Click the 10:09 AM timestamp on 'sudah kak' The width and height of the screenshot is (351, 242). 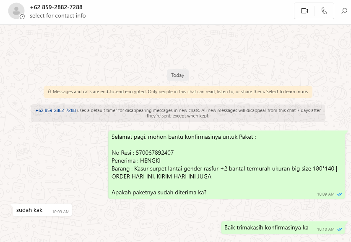coord(61,211)
